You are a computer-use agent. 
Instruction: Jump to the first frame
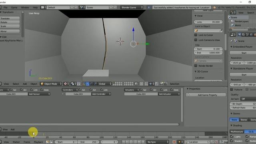(x=124, y=142)
